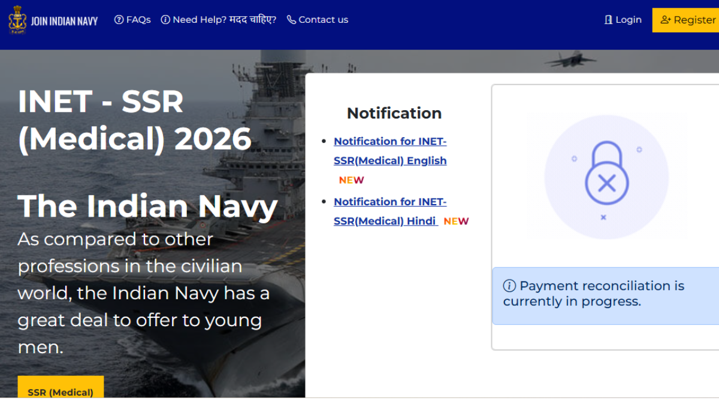
Task: Click the crossed padlock illustration
Action: pos(606,177)
